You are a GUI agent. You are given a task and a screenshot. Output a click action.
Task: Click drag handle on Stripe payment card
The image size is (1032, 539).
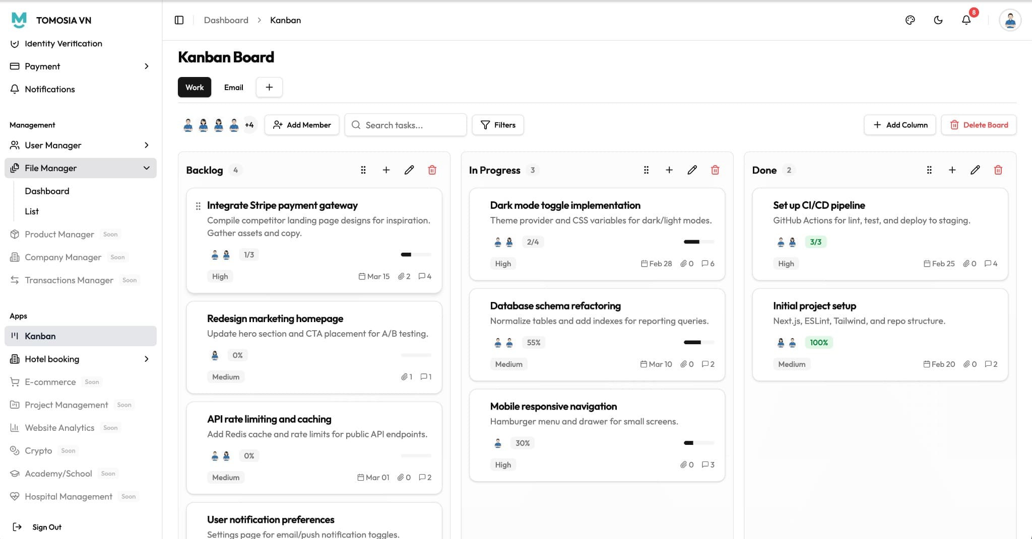tap(198, 206)
